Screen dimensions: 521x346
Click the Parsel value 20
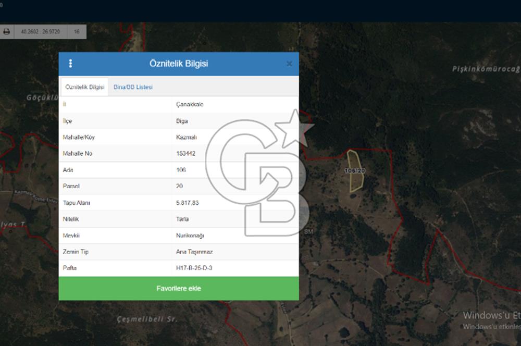coord(179,186)
